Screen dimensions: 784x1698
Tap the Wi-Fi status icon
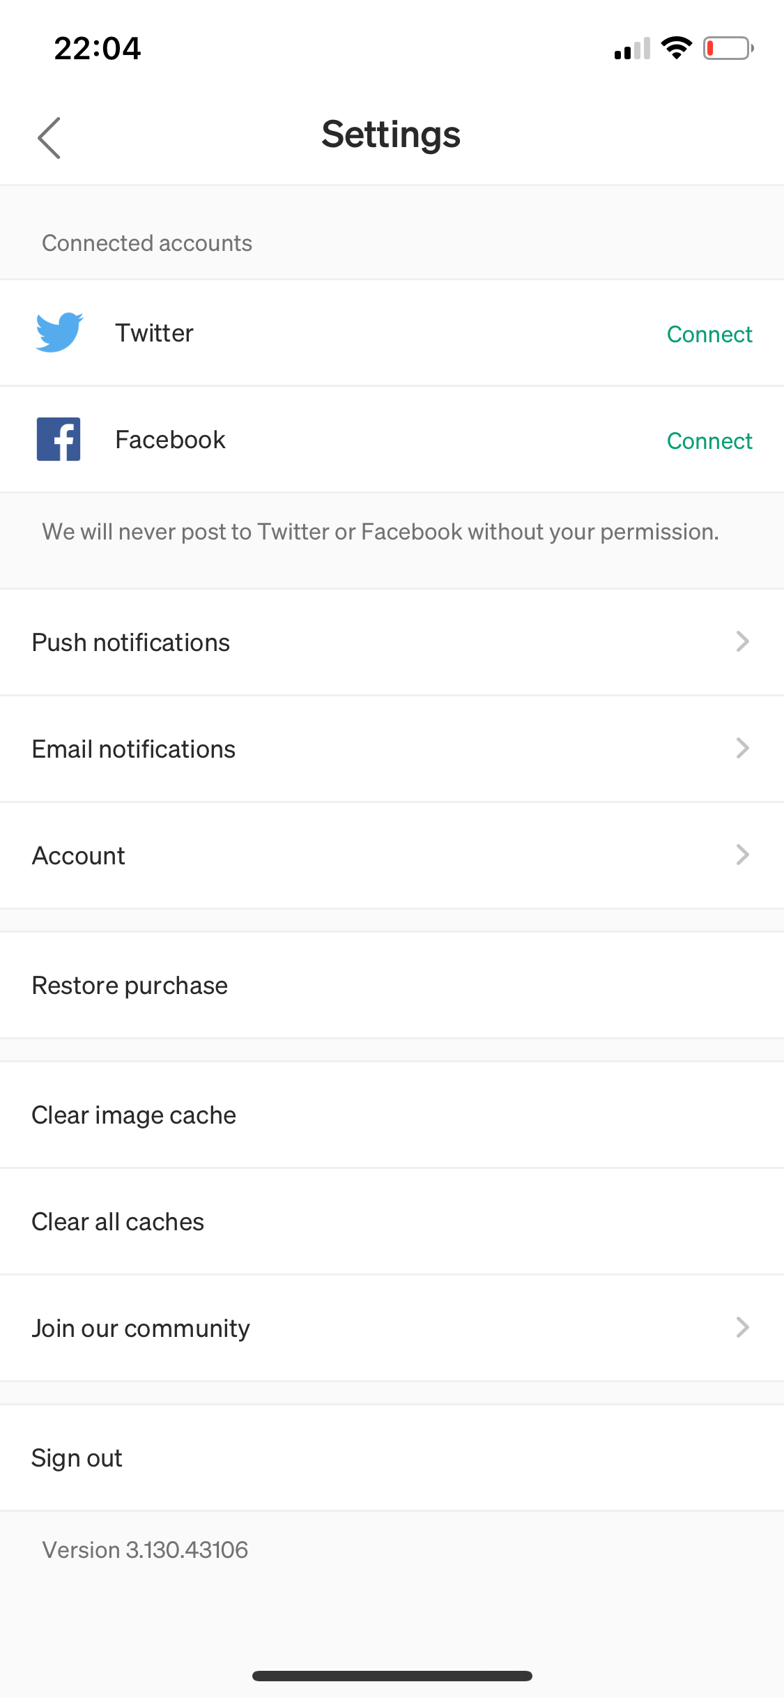pos(676,48)
